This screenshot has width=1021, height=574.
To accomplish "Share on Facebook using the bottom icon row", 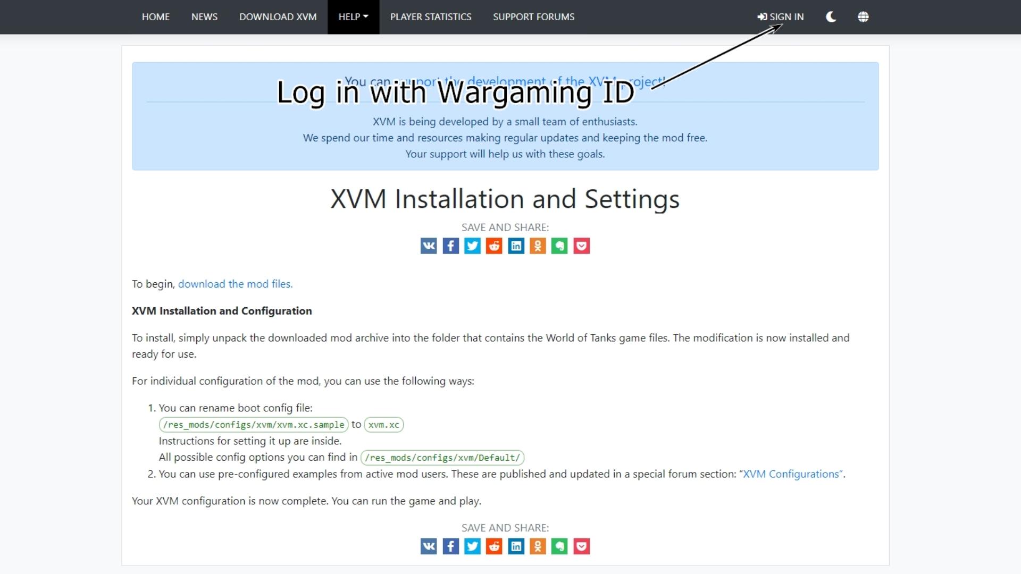I will point(450,546).
